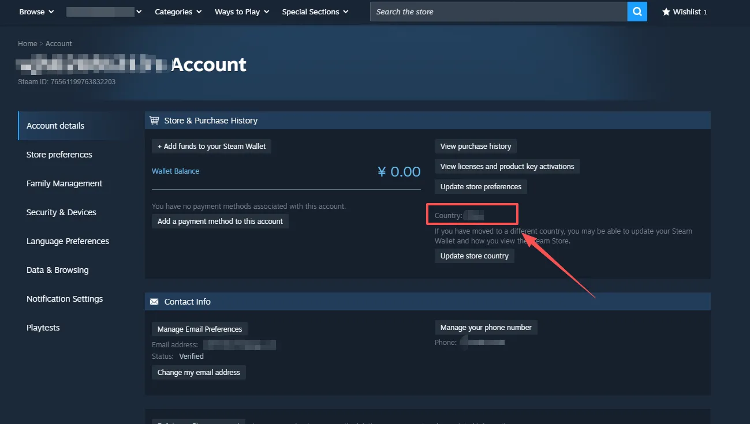The width and height of the screenshot is (750, 424).
Task: Expand the Browse dropdown menu
Action: click(x=36, y=12)
